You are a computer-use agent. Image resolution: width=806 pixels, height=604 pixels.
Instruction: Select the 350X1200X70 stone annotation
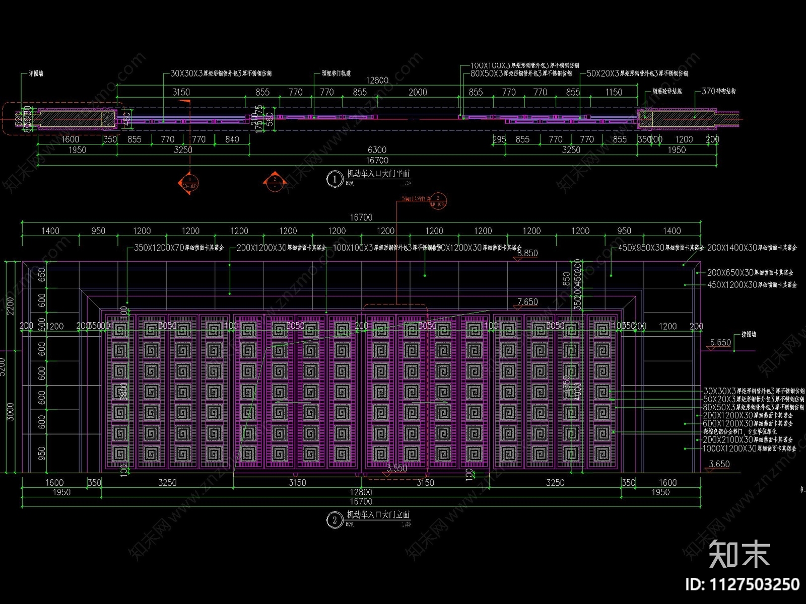[x=179, y=248]
